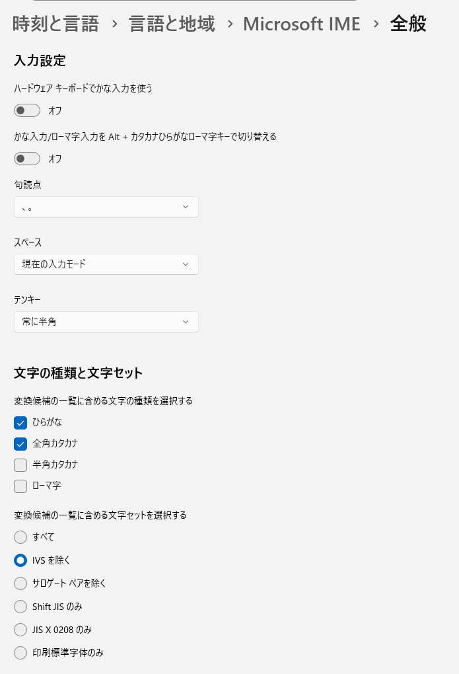Screen dimensions: 459x674
Task: Uncheck the ひらがな checkbox
Action: pos(20,422)
